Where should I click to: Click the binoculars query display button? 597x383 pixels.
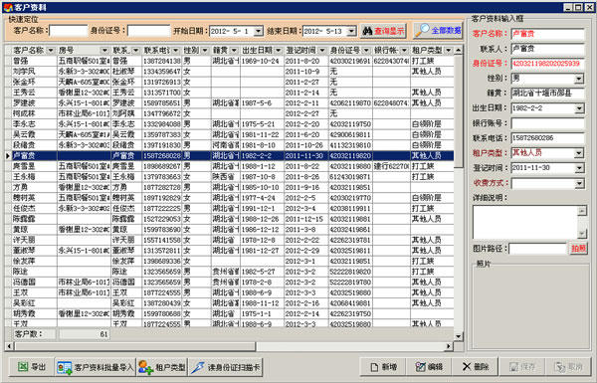coord(383,31)
